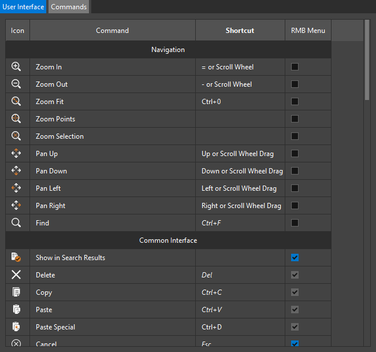Select the 'Zoom Selection' command name

[x=59, y=136]
